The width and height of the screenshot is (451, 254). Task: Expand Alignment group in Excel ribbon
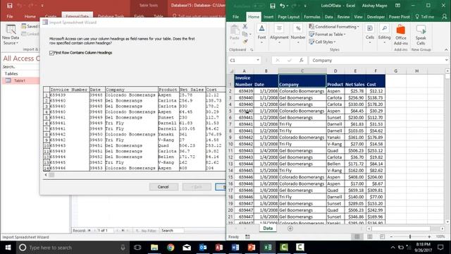tap(279, 35)
